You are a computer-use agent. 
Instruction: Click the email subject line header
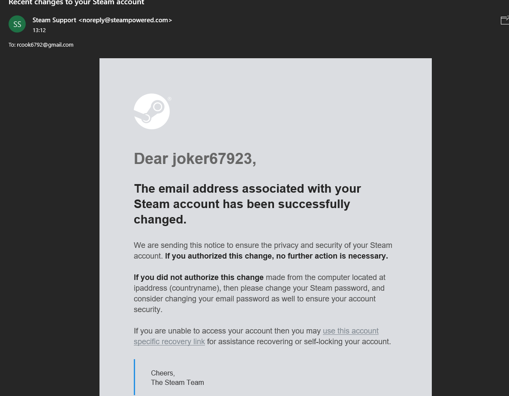(x=76, y=3)
